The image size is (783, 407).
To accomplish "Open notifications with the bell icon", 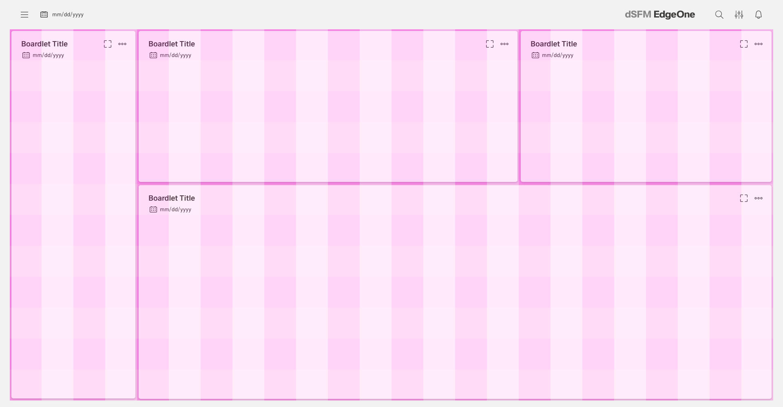I will (x=758, y=15).
